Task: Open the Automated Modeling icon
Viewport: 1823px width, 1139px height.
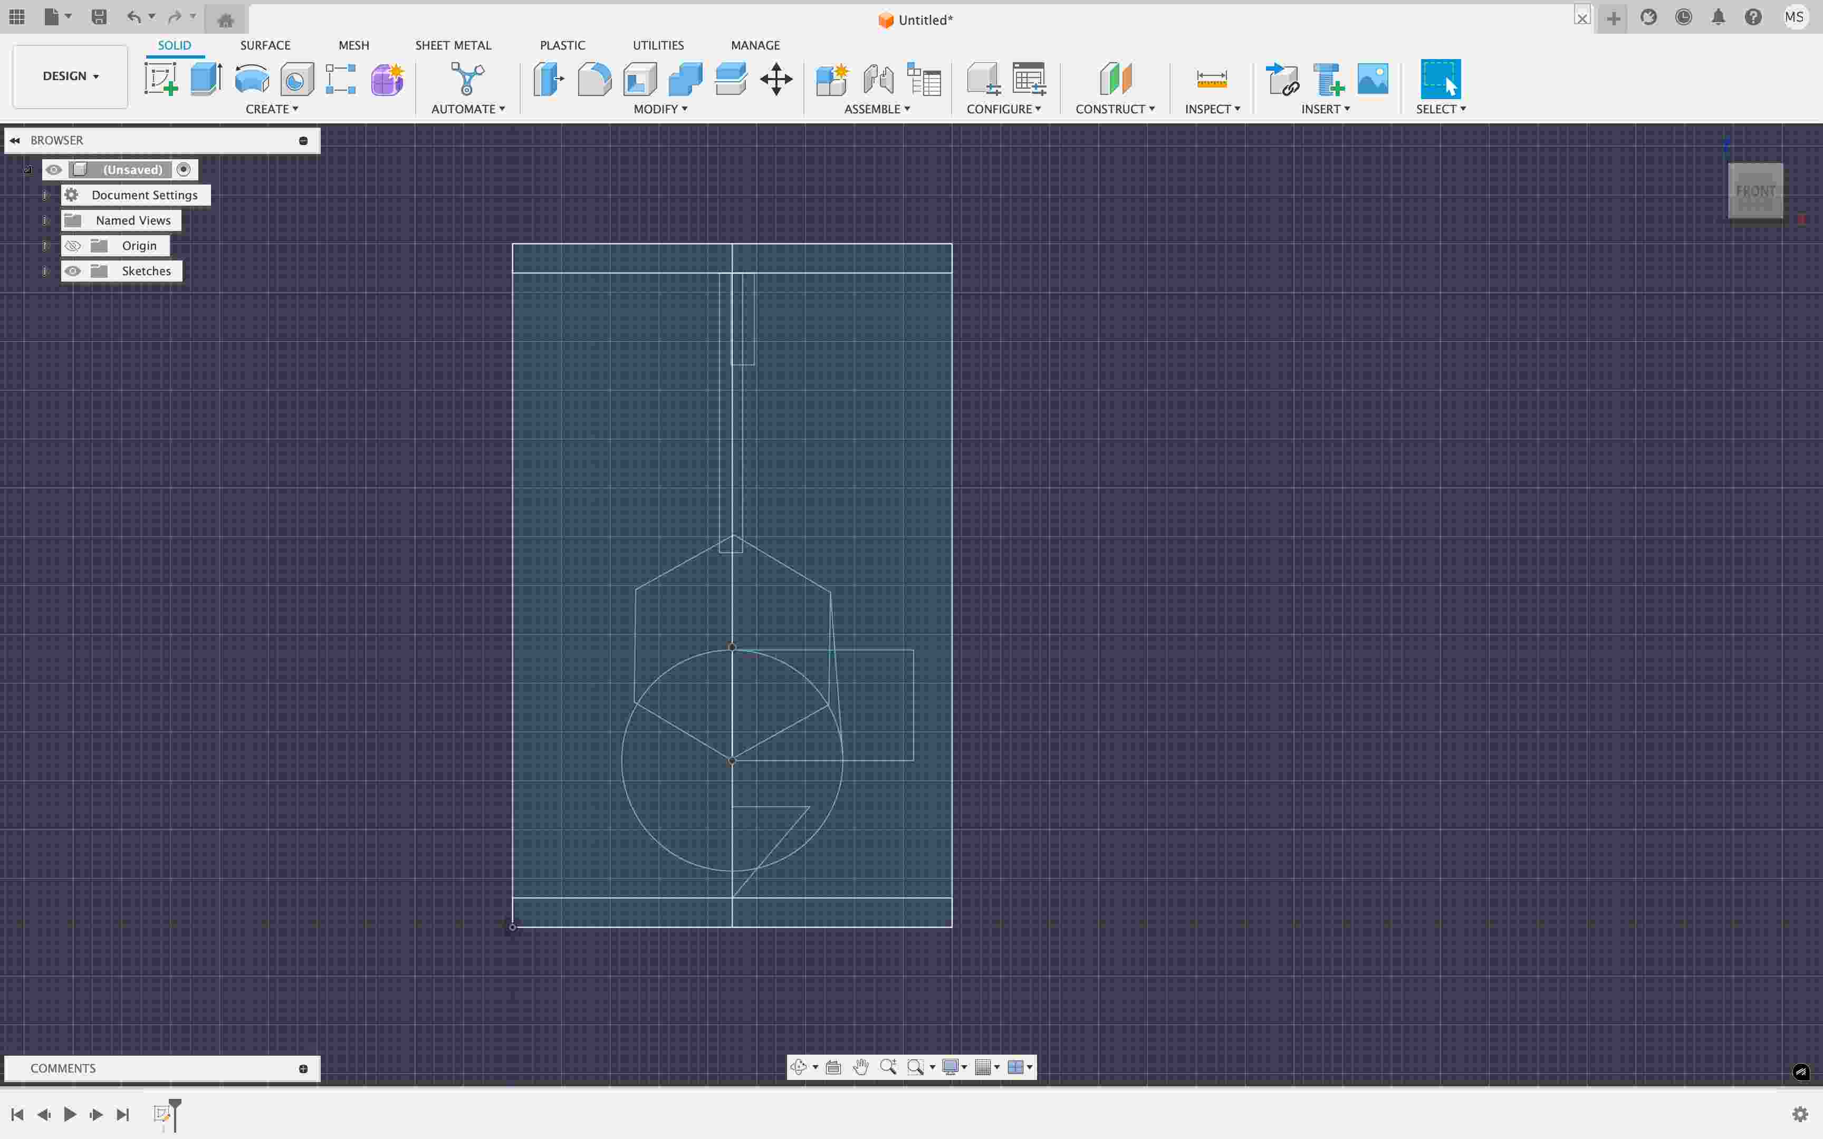Action: (x=467, y=79)
